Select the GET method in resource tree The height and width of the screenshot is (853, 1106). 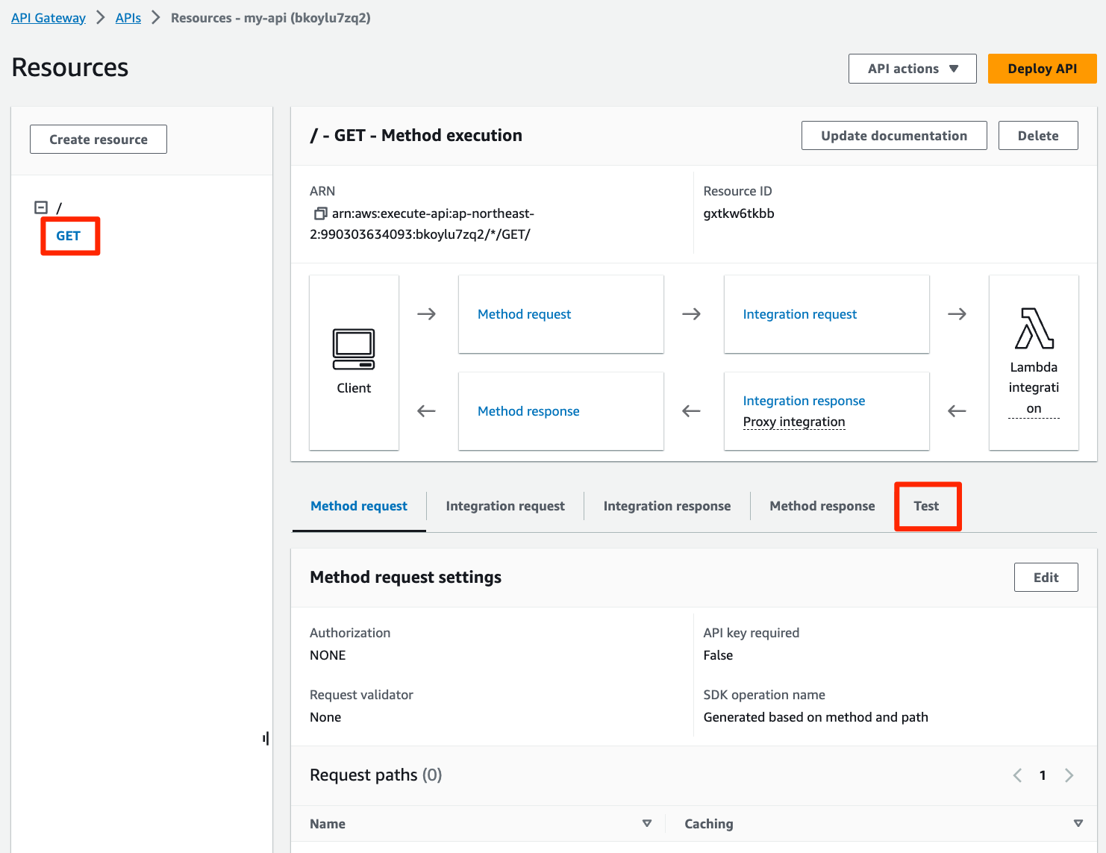pyautogui.click(x=69, y=236)
